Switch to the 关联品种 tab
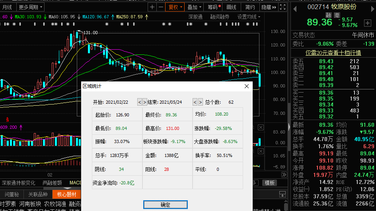 point(38,194)
